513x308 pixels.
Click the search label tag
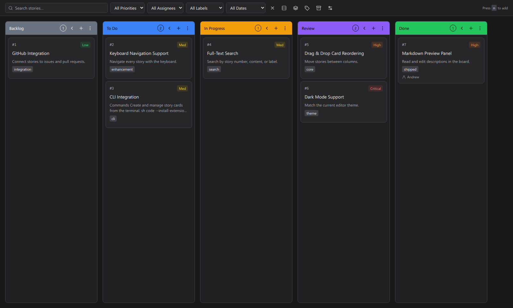[214, 69]
